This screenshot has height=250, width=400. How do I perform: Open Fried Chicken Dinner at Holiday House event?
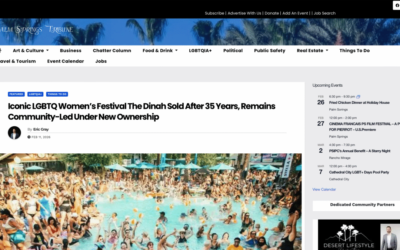click(x=359, y=103)
